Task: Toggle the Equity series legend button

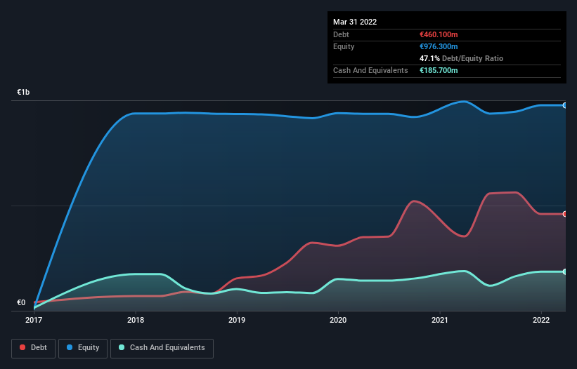Action: (83, 348)
